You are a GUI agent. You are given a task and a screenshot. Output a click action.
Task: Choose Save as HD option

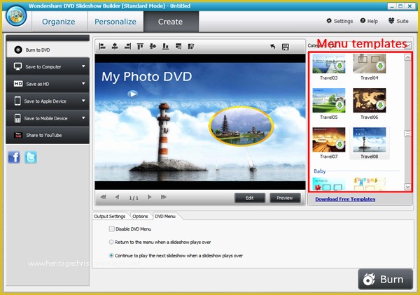coord(48,84)
